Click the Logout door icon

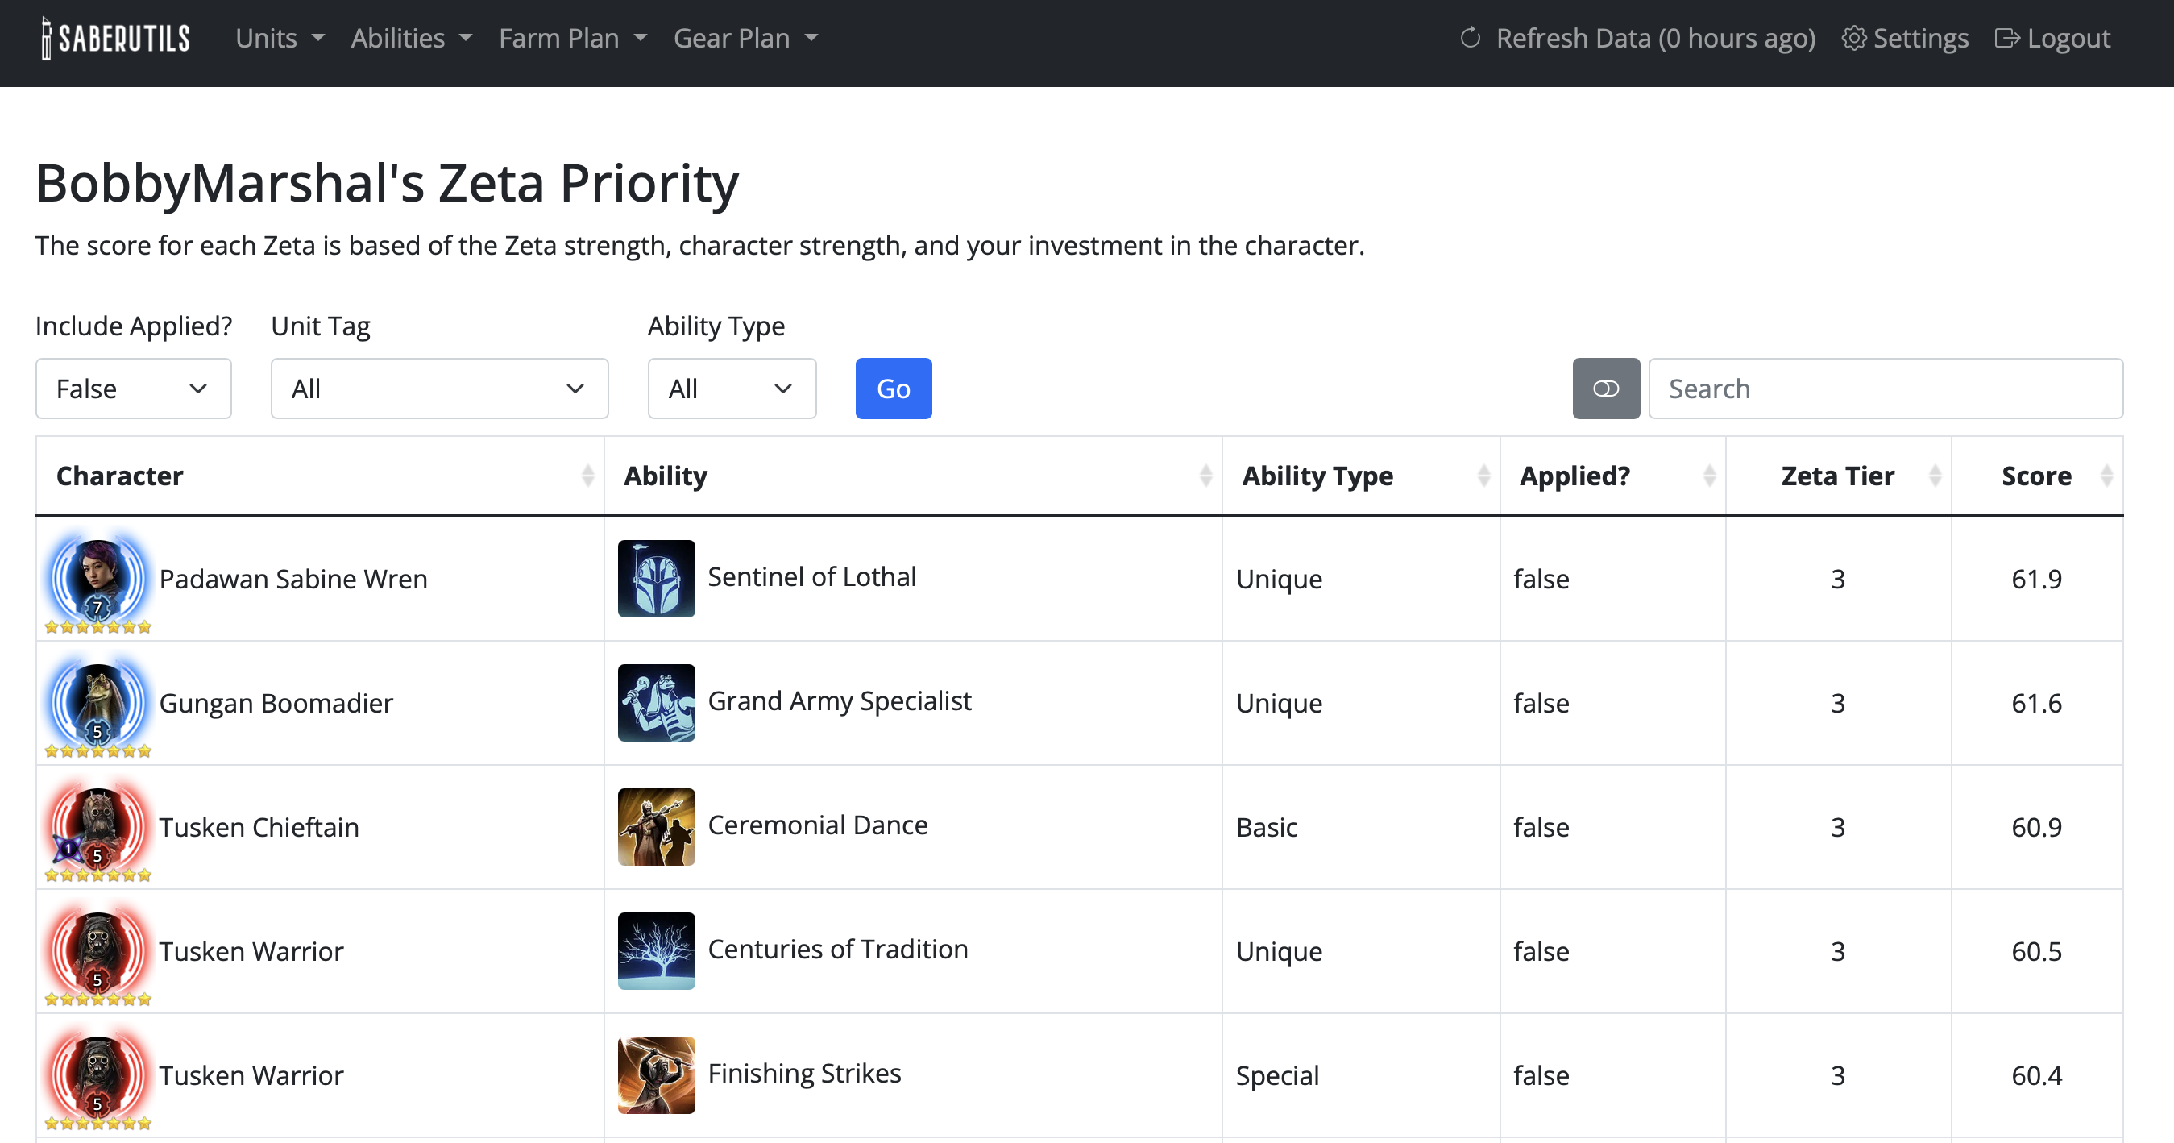click(2007, 38)
